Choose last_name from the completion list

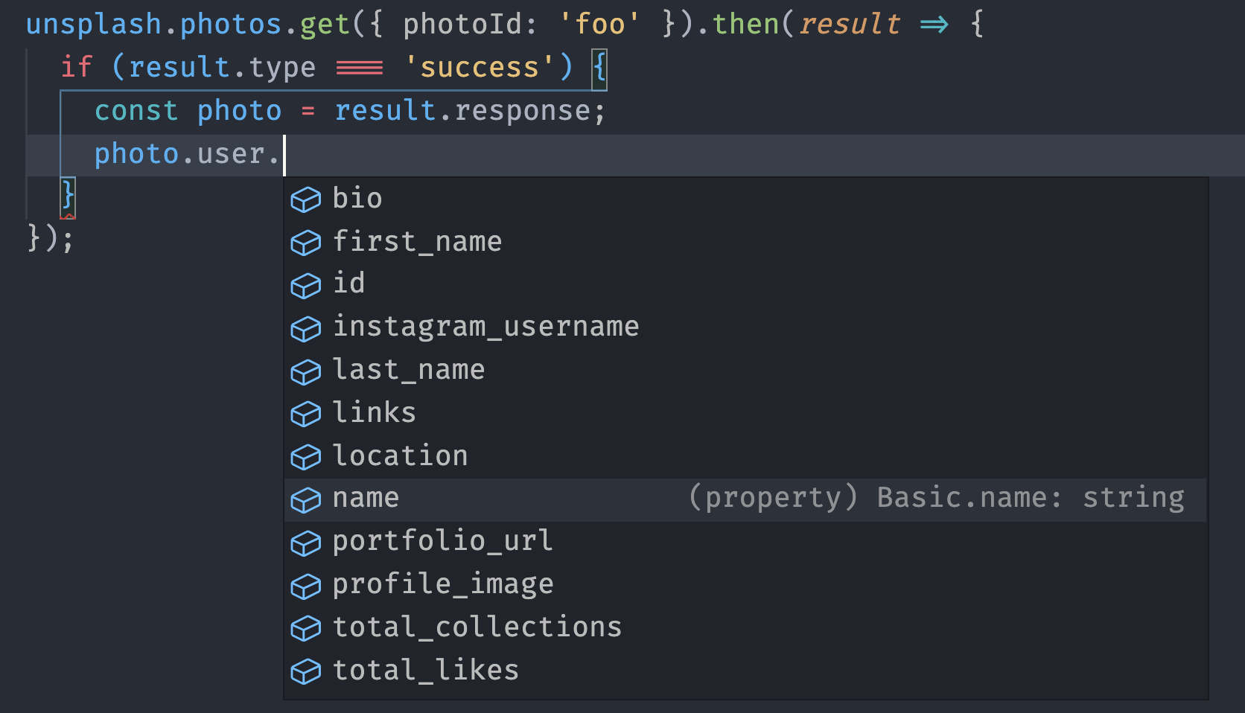745,370
